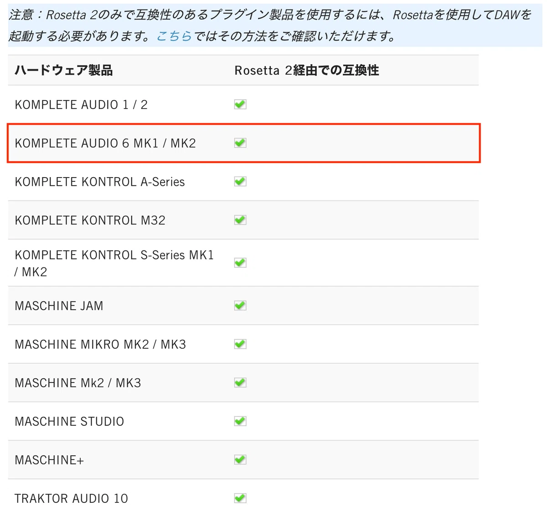The height and width of the screenshot is (510, 547).
Task: Click green checkmark for MASCHINE STUDIO
Action: [x=240, y=421]
